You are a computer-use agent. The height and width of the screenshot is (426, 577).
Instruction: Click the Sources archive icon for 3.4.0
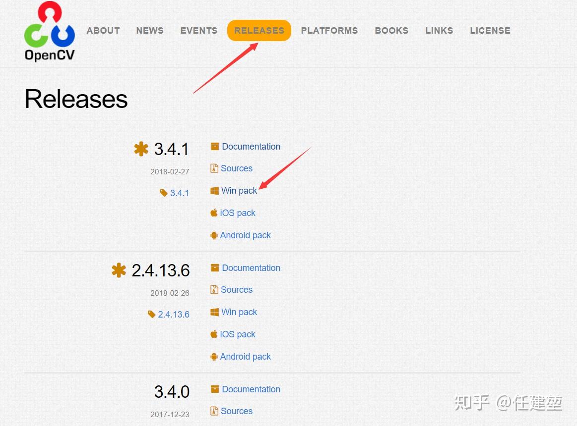214,411
